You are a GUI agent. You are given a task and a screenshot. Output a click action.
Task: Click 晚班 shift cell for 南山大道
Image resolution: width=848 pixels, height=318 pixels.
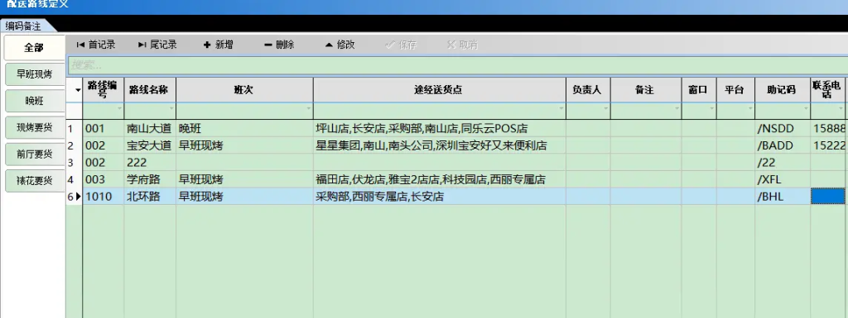[x=244, y=128]
